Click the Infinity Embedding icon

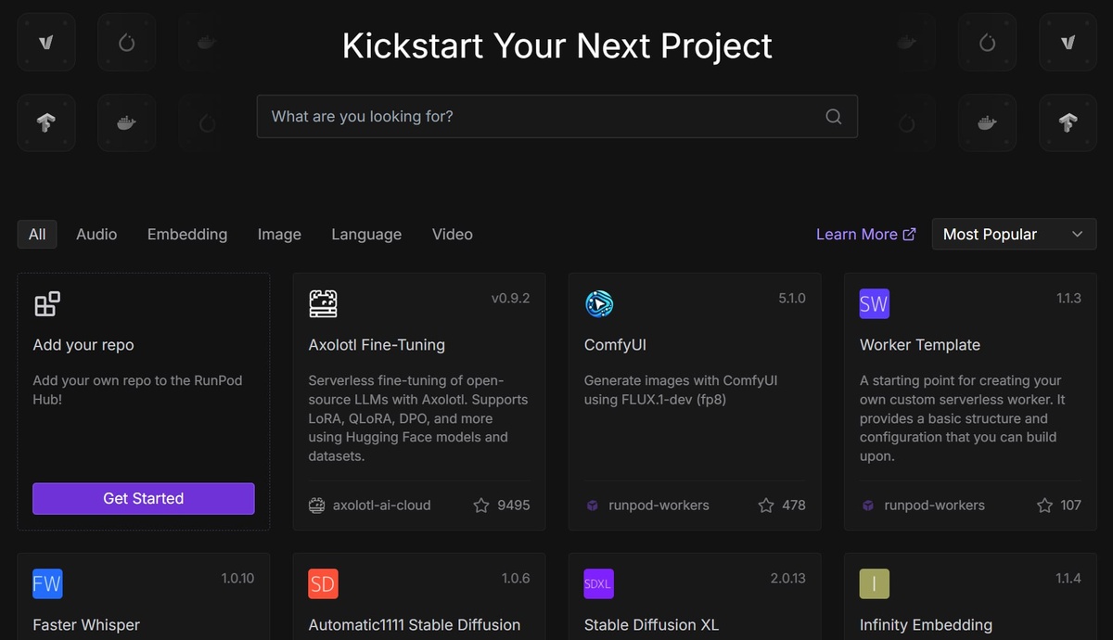[x=874, y=583]
